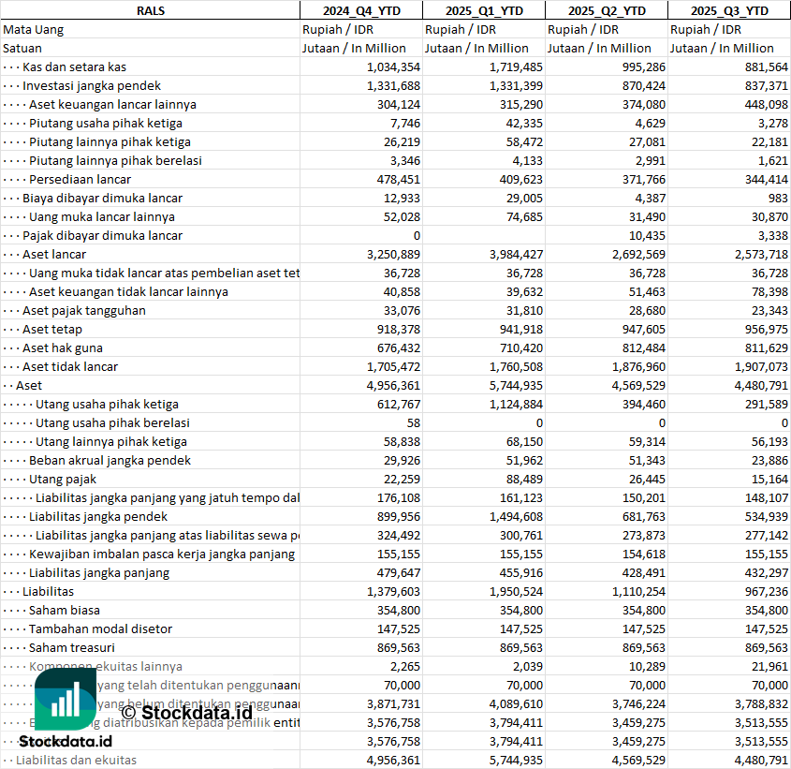Screen dimensions: 791x769
Task: Select Piutang lainnya pihak ketiga label
Action: [110, 141]
